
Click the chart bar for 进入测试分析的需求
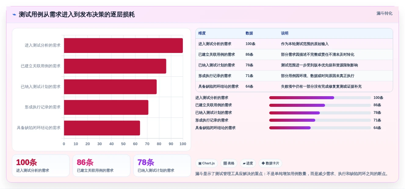pyautogui.click(x=123, y=45)
